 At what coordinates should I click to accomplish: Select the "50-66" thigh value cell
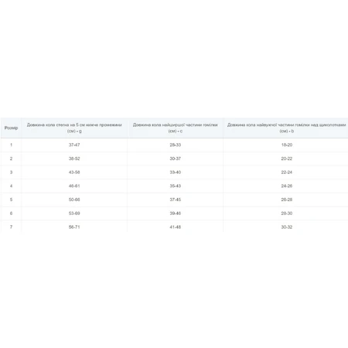click(x=74, y=200)
